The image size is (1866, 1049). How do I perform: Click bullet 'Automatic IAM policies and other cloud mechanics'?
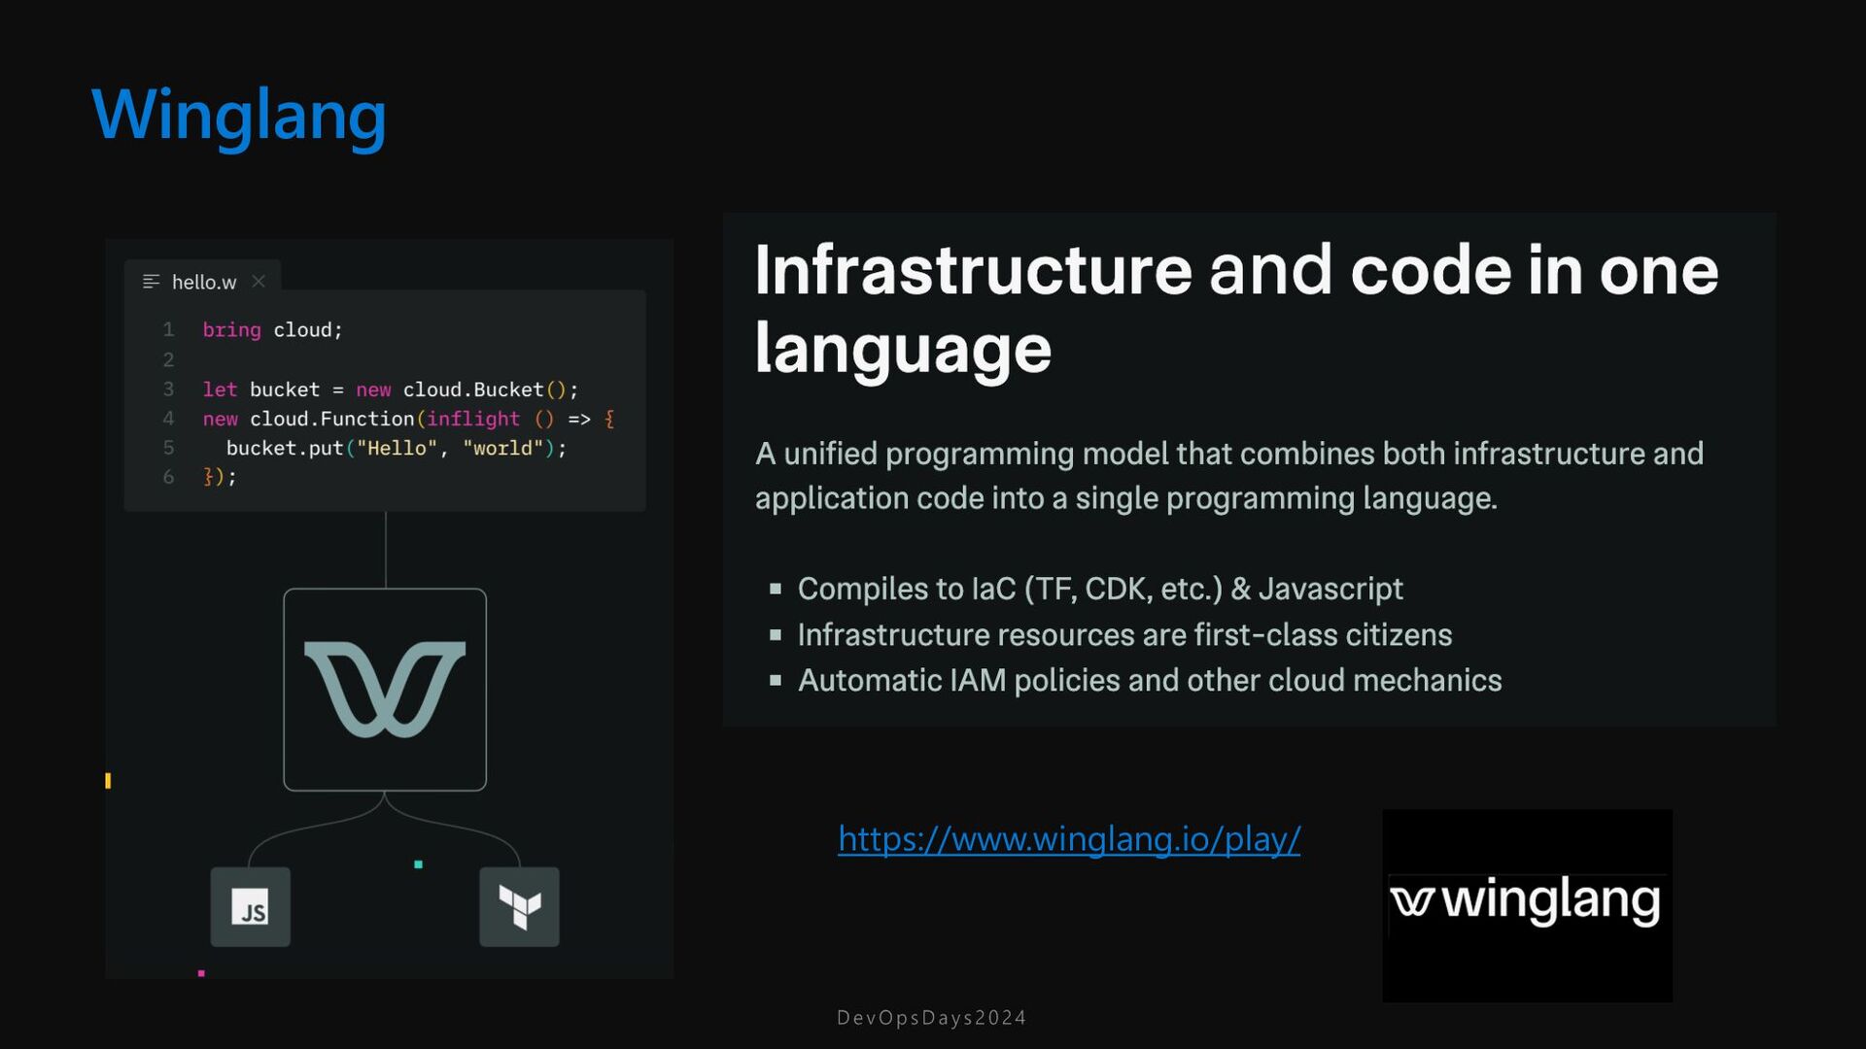[1150, 680]
